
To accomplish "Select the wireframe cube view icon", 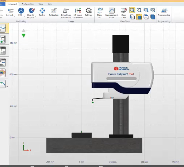I will pos(132,17).
